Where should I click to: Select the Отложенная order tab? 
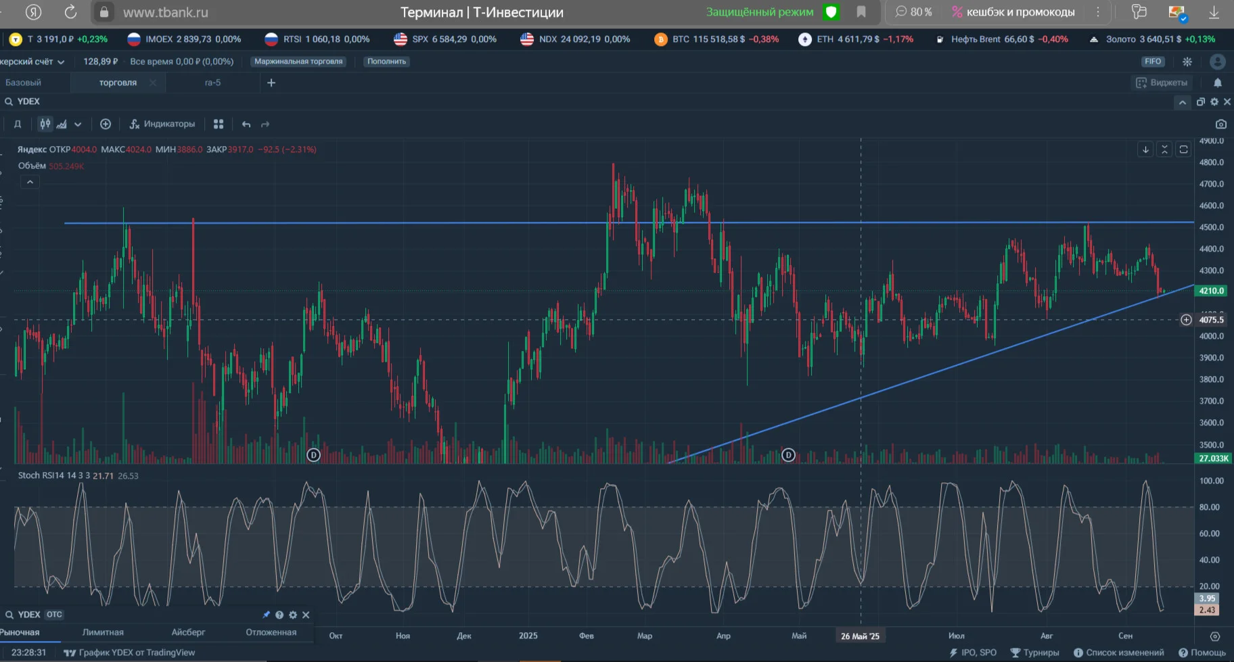tap(271, 632)
